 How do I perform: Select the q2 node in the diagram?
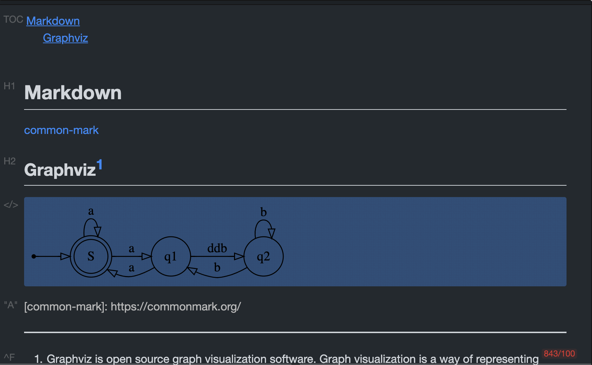tap(263, 256)
